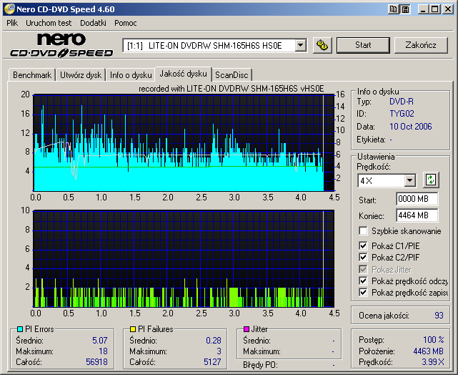This screenshot has width=458, height=375.
Task: Click the PI Errors graph area
Action: 184,142
